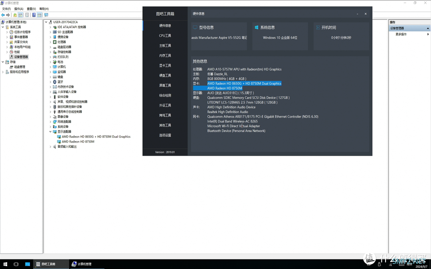Image resolution: width=431 pixels, height=269 pixels.
Task: Open 综合检测 in 图吧工具箱 sidebar
Action: pyautogui.click(x=165, y=96)
